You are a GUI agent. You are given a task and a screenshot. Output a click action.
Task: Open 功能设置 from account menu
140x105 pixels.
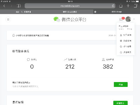(125, 46)
